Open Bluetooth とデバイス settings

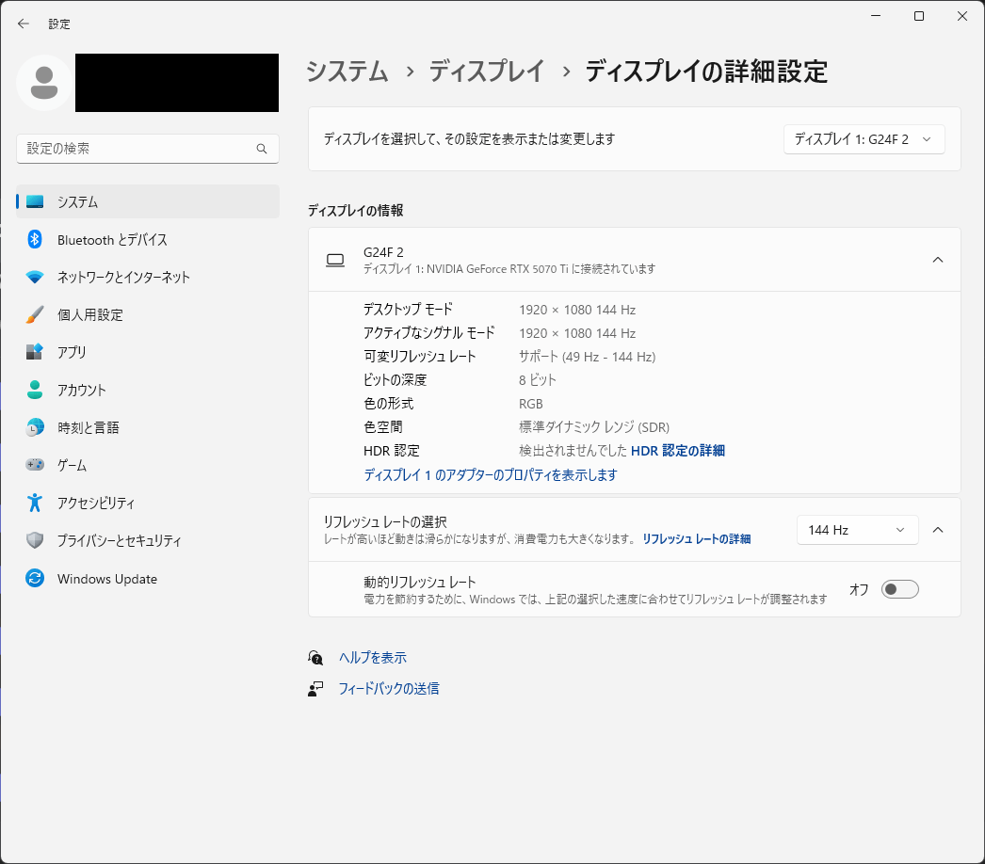[x=148, y=239]
